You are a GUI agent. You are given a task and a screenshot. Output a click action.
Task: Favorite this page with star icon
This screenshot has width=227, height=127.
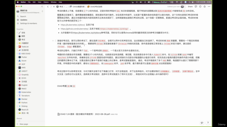tap(205, 6)
